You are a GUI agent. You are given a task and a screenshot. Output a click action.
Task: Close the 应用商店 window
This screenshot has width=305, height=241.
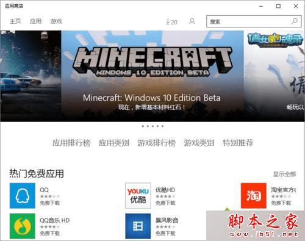coord(296,6)
